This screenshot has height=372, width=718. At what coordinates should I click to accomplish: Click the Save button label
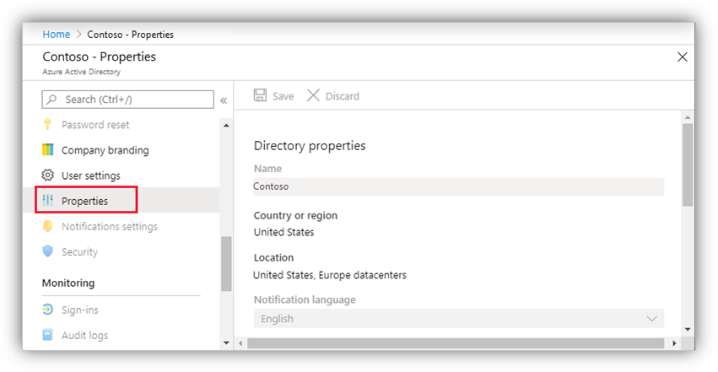click(x=283, y=96)
